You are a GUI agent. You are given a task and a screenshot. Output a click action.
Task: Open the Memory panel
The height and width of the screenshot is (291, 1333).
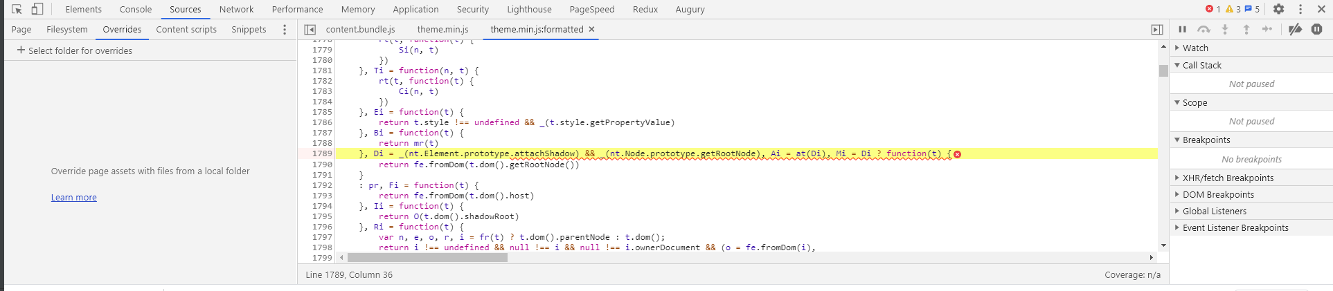(358, 9)
